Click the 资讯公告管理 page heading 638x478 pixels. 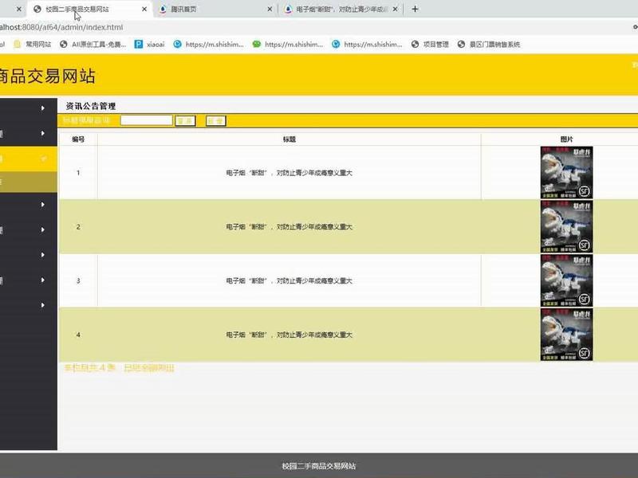(x=91, y=106)
